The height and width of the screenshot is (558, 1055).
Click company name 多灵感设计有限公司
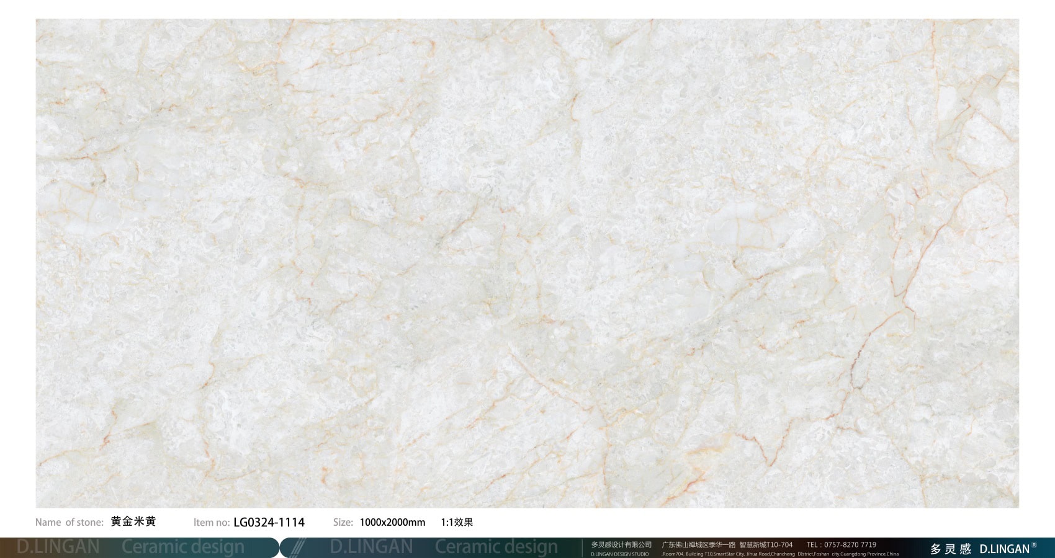point(621,544)
